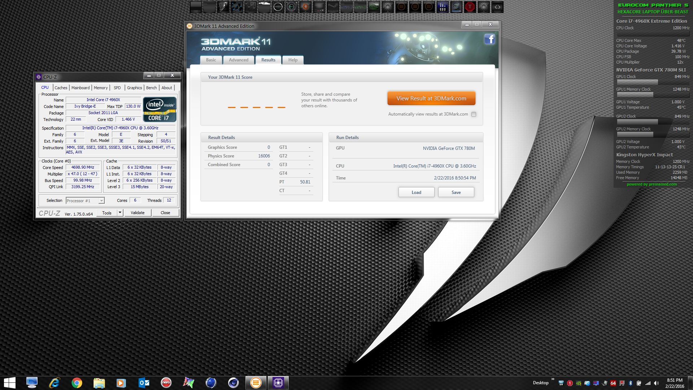The height and width of the screenshot is (390, 693).
Task: Launch the audio mixer sliders dock icon
Action: (x=250, y=7)
